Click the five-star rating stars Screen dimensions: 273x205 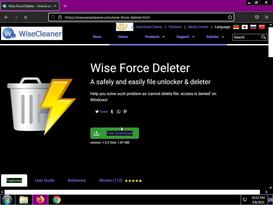[133, 181]
